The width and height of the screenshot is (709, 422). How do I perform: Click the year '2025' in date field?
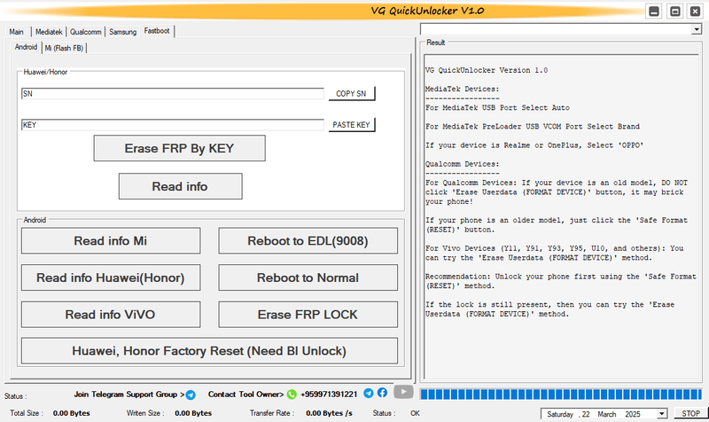[633, 414]
